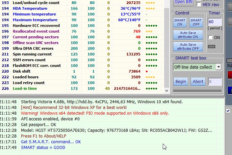232x155 pixels.
Task: Click the 'API access enabled, device #0' log line
Action: (50, 119)
